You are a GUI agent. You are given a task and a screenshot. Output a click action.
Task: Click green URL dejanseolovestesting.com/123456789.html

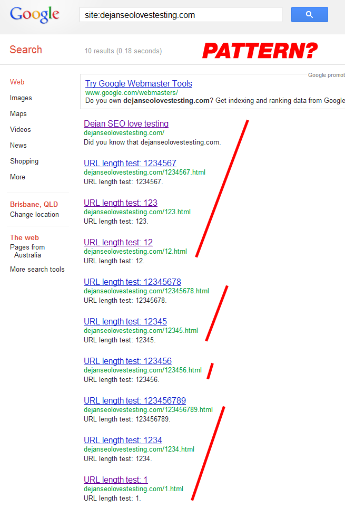point(148,410)
